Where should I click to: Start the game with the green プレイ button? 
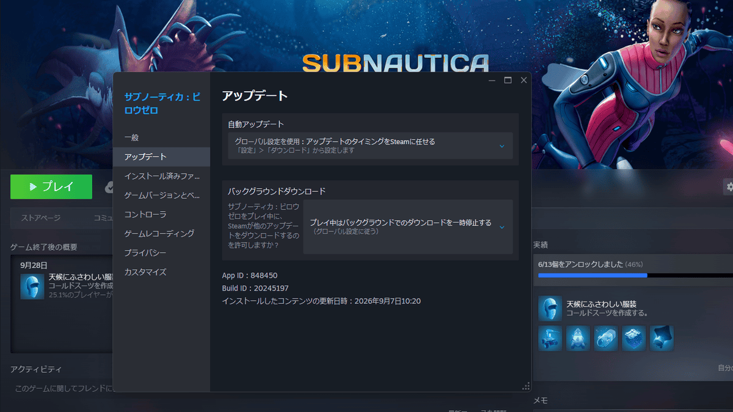click(x=51, y=187)
